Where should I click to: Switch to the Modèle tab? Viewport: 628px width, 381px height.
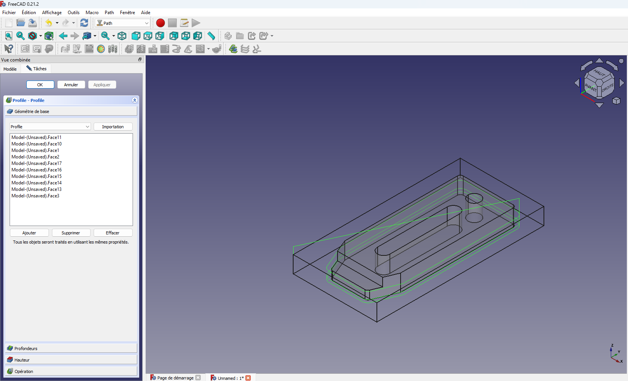[x=10, y=69]
